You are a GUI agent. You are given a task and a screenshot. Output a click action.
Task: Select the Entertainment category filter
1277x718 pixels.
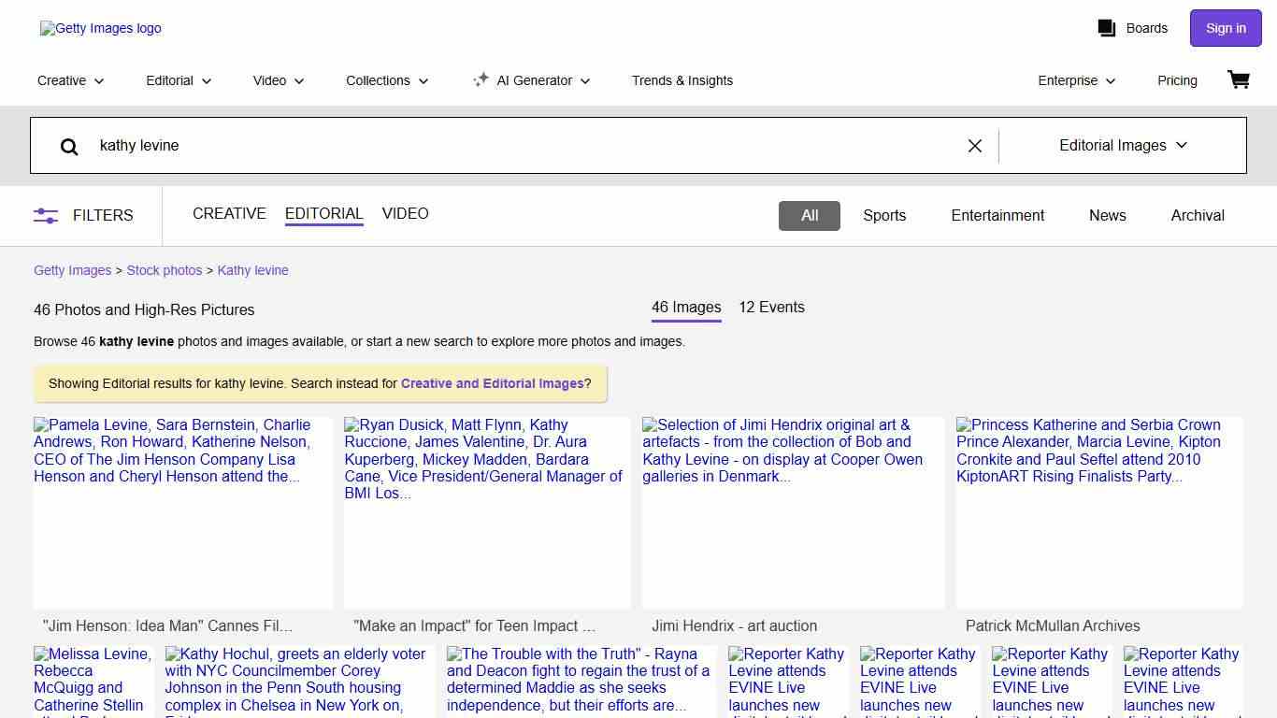(x=997, y=215)
